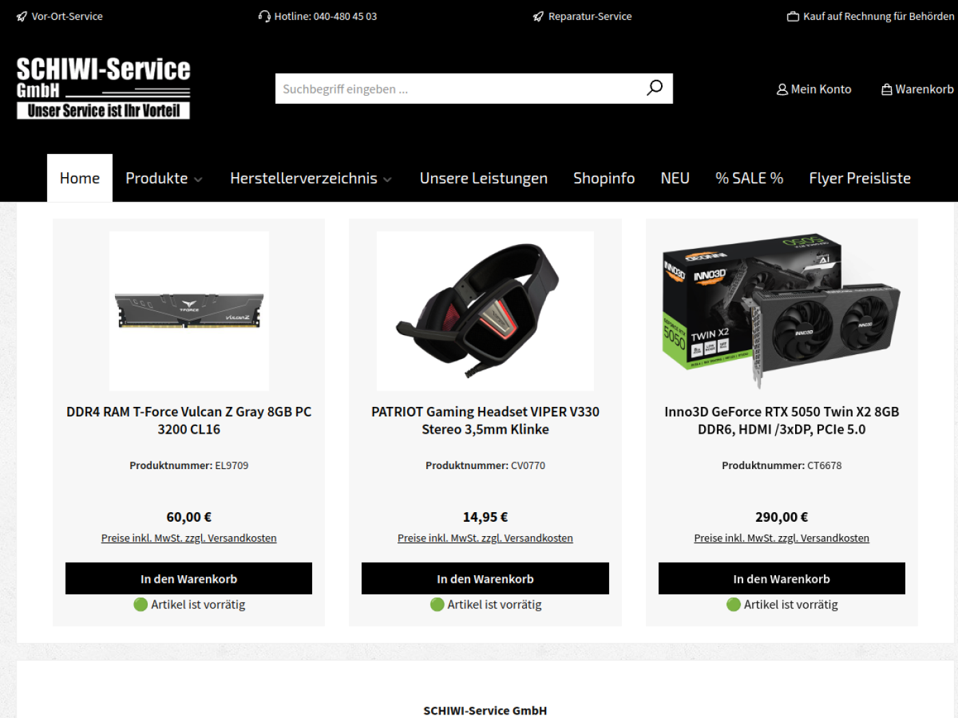Open Mein Konto link
This screenshot has height=718, width=958.
(x=814, y=90)
